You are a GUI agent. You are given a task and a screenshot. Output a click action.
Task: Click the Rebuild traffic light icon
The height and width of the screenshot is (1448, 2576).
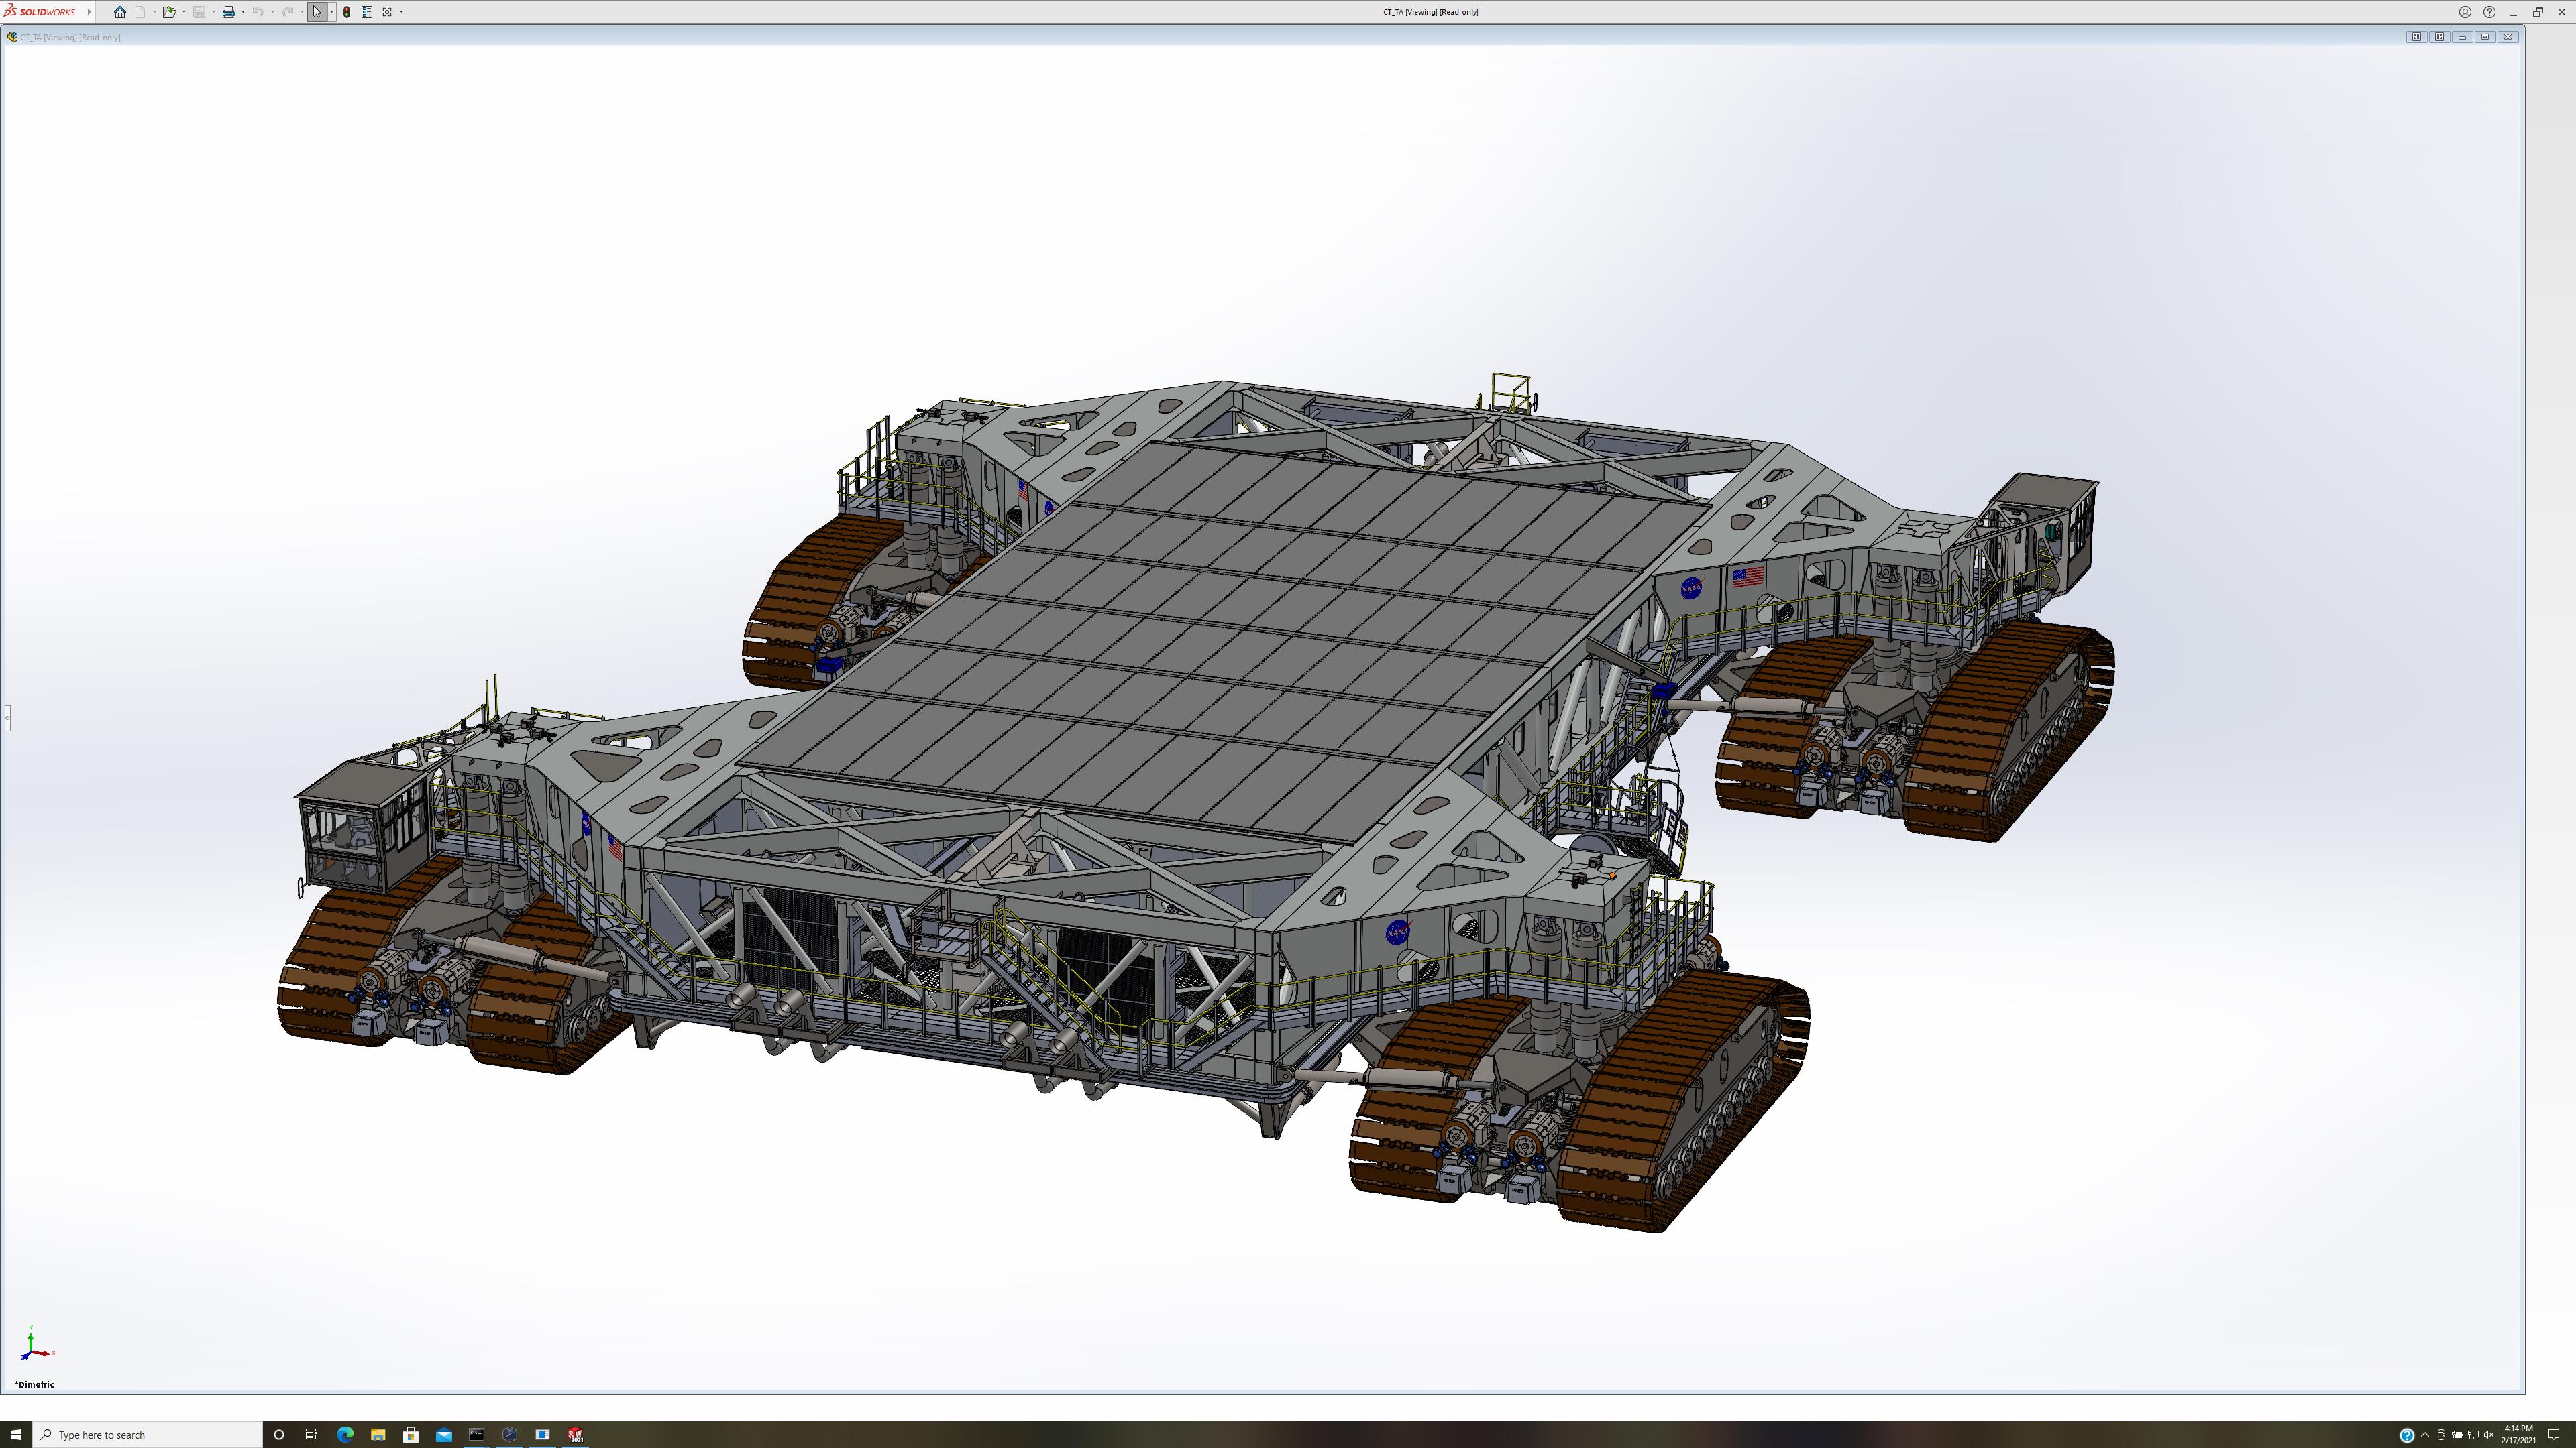(x=346, y=12)
